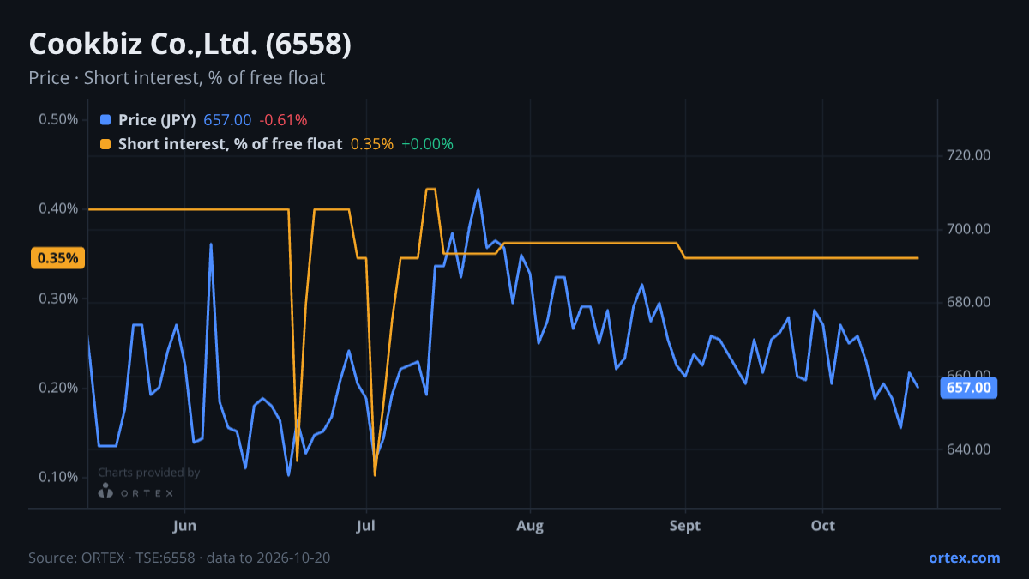This screenshot has width=1029, height=579.
Task: Click the blue Price legend color square
Action: coord(105,120)
